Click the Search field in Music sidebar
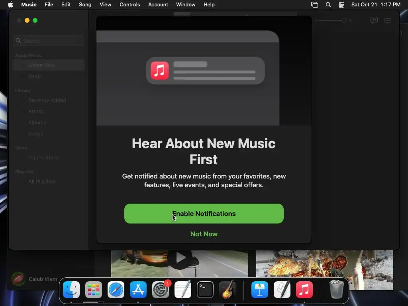 pyautogui.click(x=49, y=41)
